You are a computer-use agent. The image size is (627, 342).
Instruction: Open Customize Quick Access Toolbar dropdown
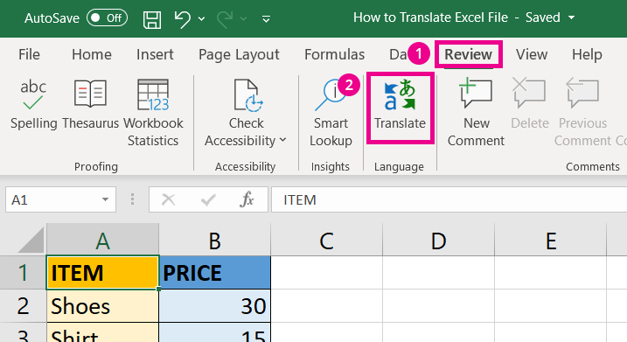pyautogui.click(x=266, y=18)
